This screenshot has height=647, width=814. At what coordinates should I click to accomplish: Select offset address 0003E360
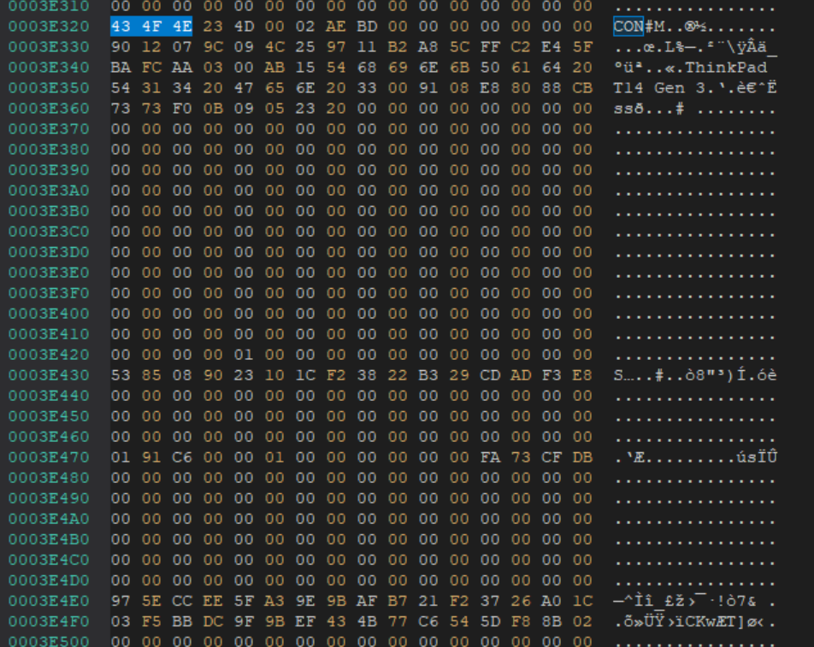[49, 109]
